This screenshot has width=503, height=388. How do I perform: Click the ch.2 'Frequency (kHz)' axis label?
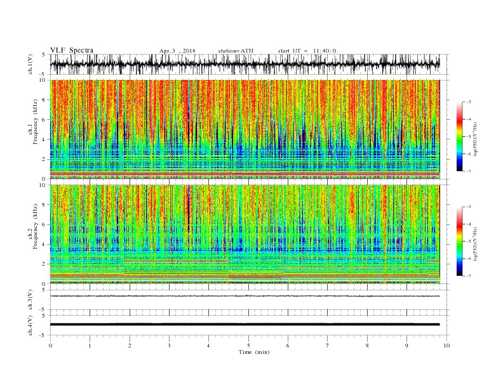point(36,226)
